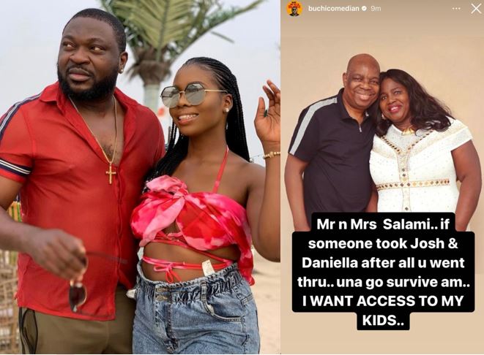484x355 pixels.
Task: Click the gold cross pendant necklace
Action: point(111,174)
